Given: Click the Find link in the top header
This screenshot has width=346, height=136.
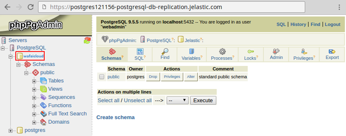Looking at the screenshot, I should (315, 24).
